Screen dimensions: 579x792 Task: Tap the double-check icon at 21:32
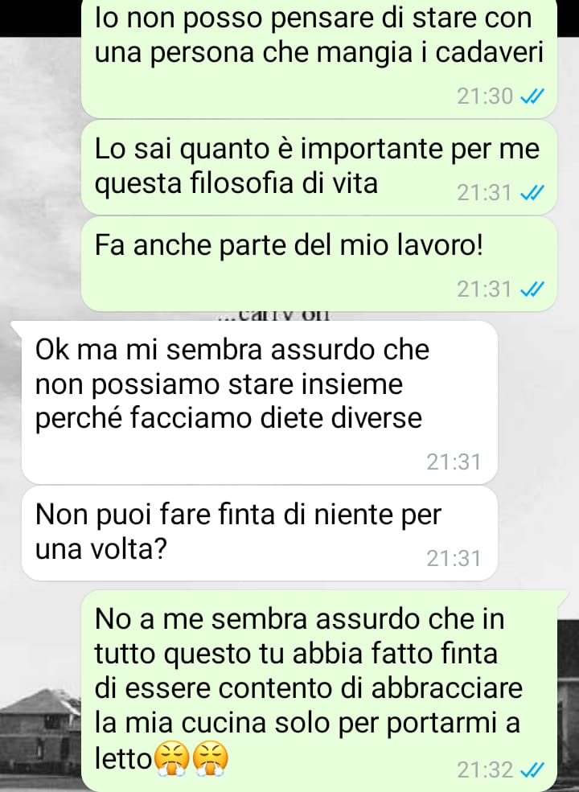532,769
